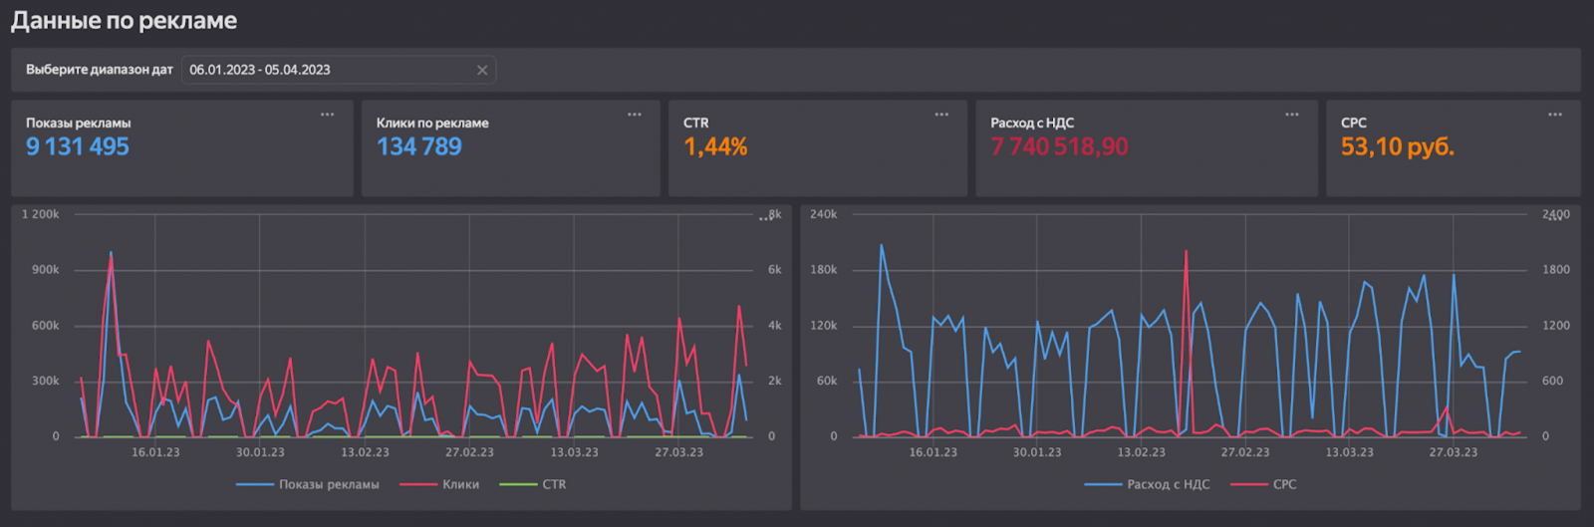Open the CPC card three-dot menu

tap(1554, 115)
